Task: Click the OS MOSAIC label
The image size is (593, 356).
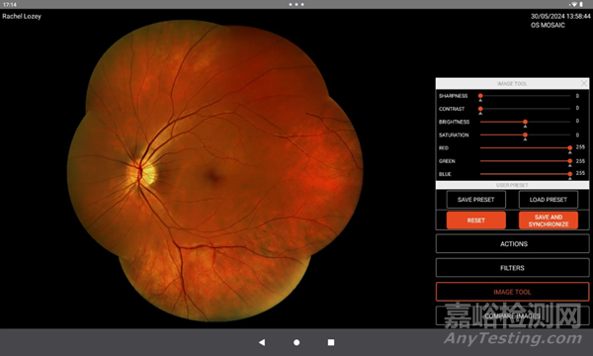Action: pyautogui.click(x=548, y=26)
